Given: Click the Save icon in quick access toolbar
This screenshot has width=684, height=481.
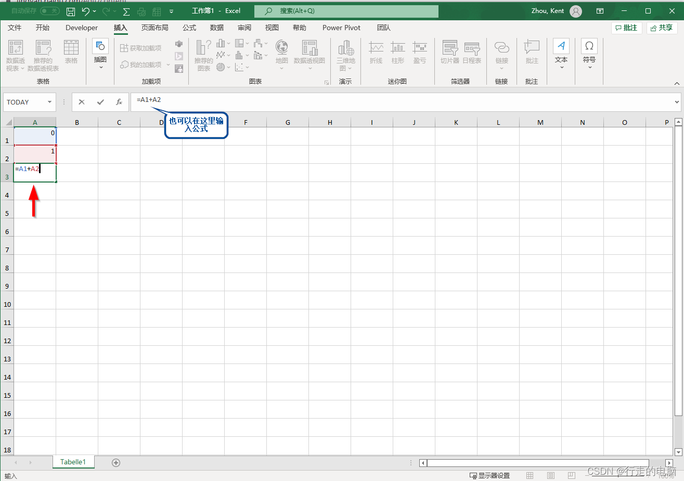Looking at the screenshot, I should [71, 11].
